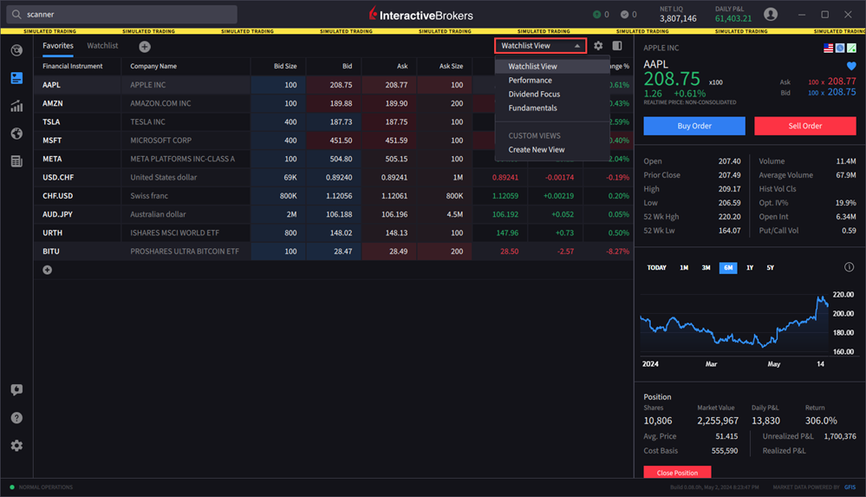Choose the Dividend Focus view option
The width and height of the screenshot is (866, 497).
pyautogui.click(x=552, y=94)
